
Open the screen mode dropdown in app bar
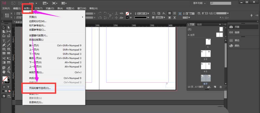pyautogui.click(x=55, y=3)
